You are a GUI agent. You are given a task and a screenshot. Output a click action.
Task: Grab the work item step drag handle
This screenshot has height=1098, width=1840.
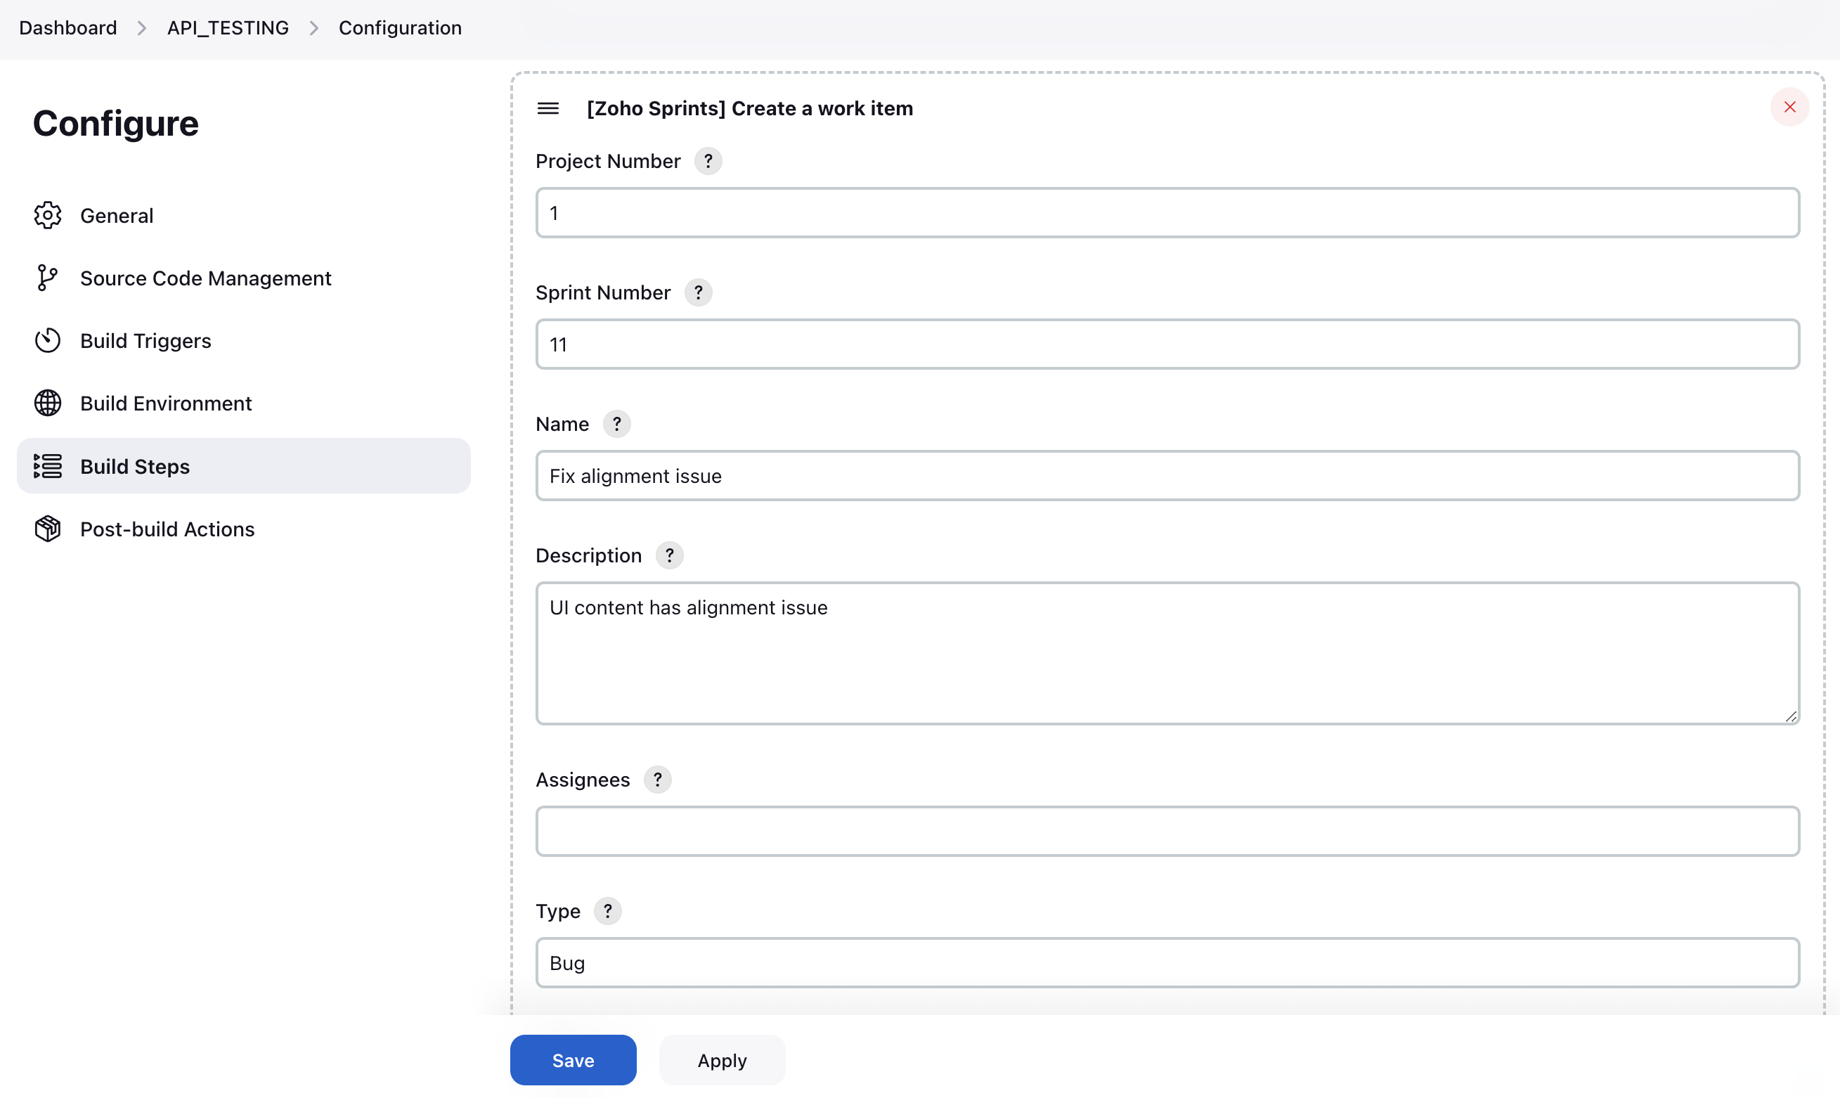(x=548, y=109)
